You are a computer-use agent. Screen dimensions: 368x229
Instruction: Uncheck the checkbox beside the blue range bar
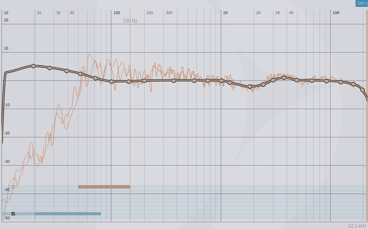click(13, 214)
